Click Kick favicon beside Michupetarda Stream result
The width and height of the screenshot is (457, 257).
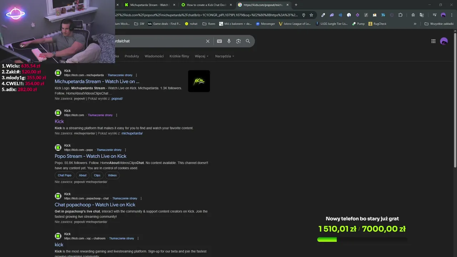pyautogui.click(x=58, y=73)
